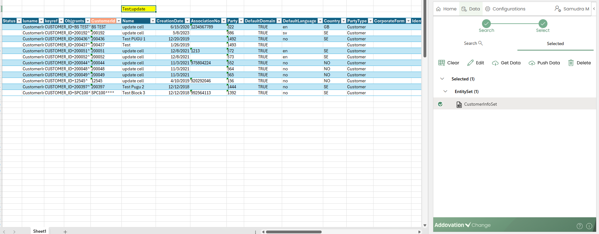The width and height of the screenshot is (599, 234).
Task: Click the Select step circle
Action: tap(543, 24)
